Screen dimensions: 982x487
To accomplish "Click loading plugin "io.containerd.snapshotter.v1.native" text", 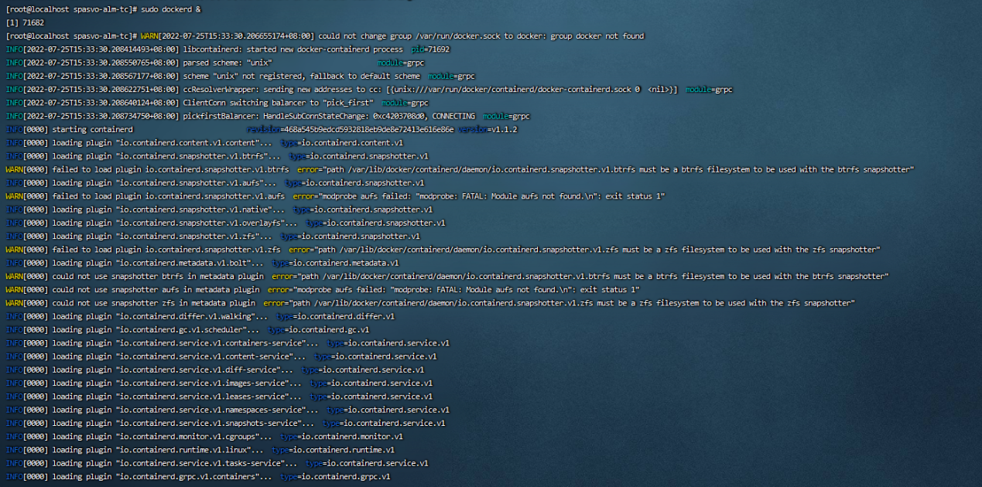I will 168,209.
